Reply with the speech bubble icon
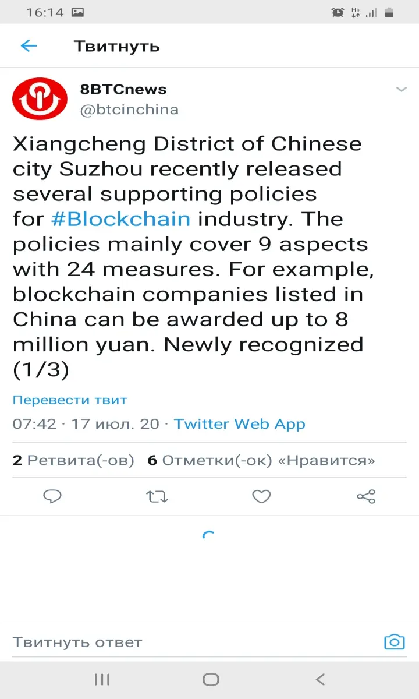 pos(52,496)
